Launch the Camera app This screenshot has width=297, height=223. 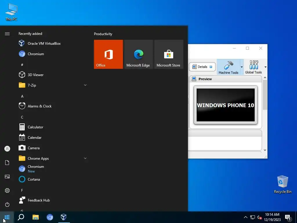click(x=53, y=148)
